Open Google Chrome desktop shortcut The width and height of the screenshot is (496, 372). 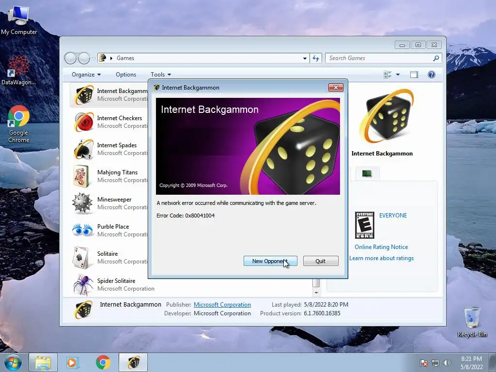(x=19, y=124)
